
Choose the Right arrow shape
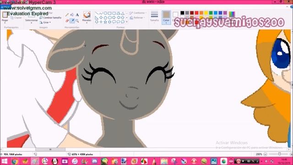point(114,17)
